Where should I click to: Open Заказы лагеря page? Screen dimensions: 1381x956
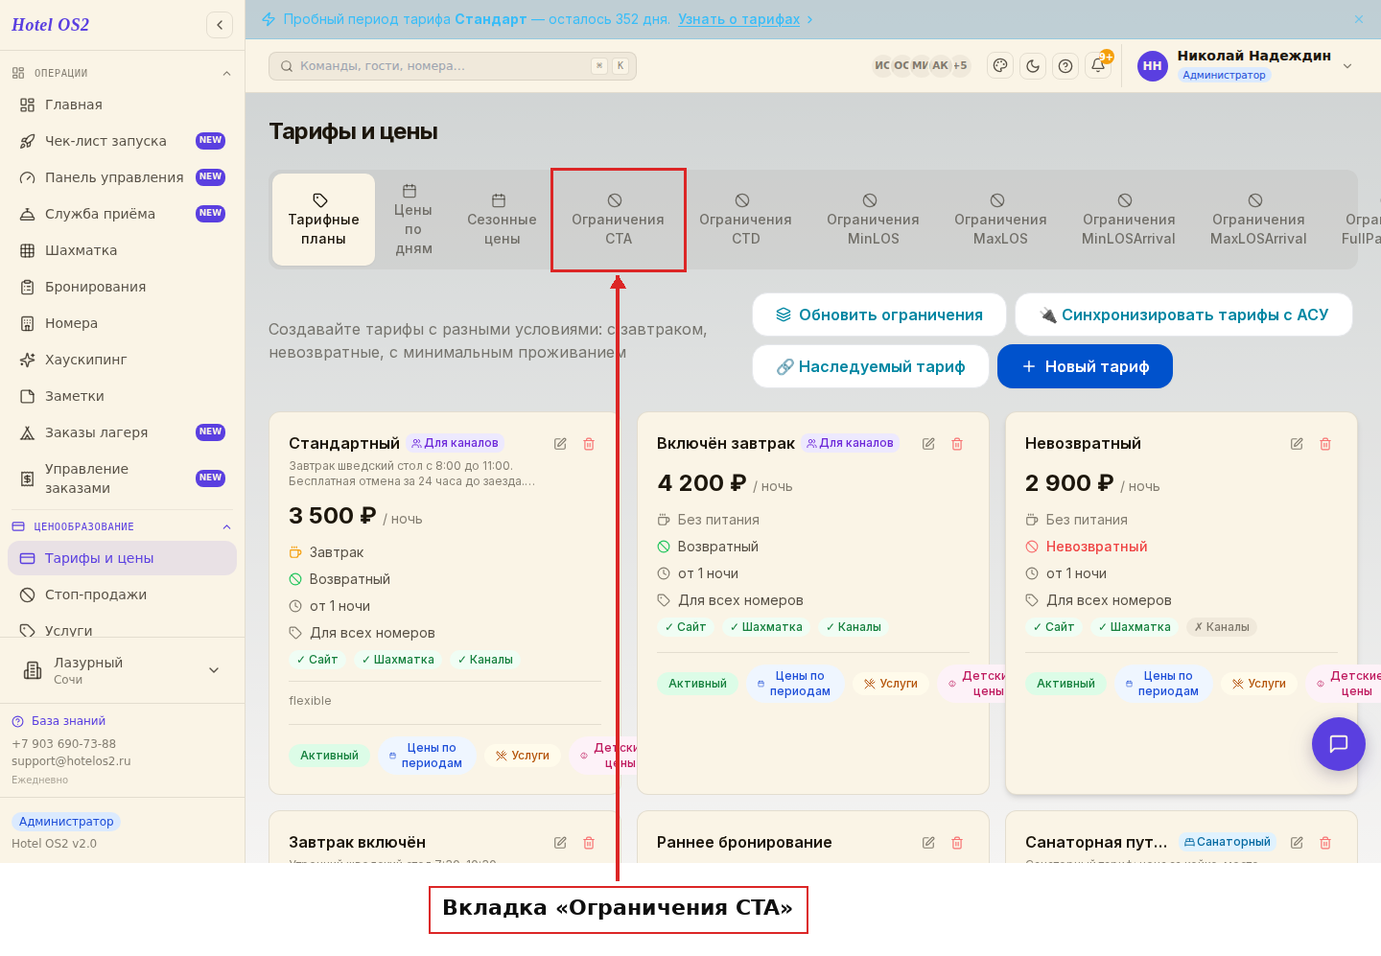(122, 432)
